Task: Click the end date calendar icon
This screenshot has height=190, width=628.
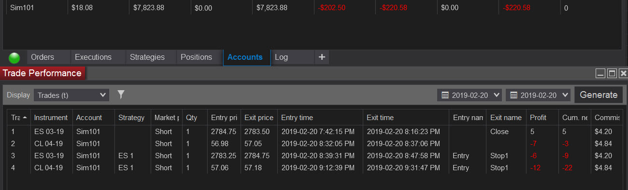Action: [x=514, y=95]
